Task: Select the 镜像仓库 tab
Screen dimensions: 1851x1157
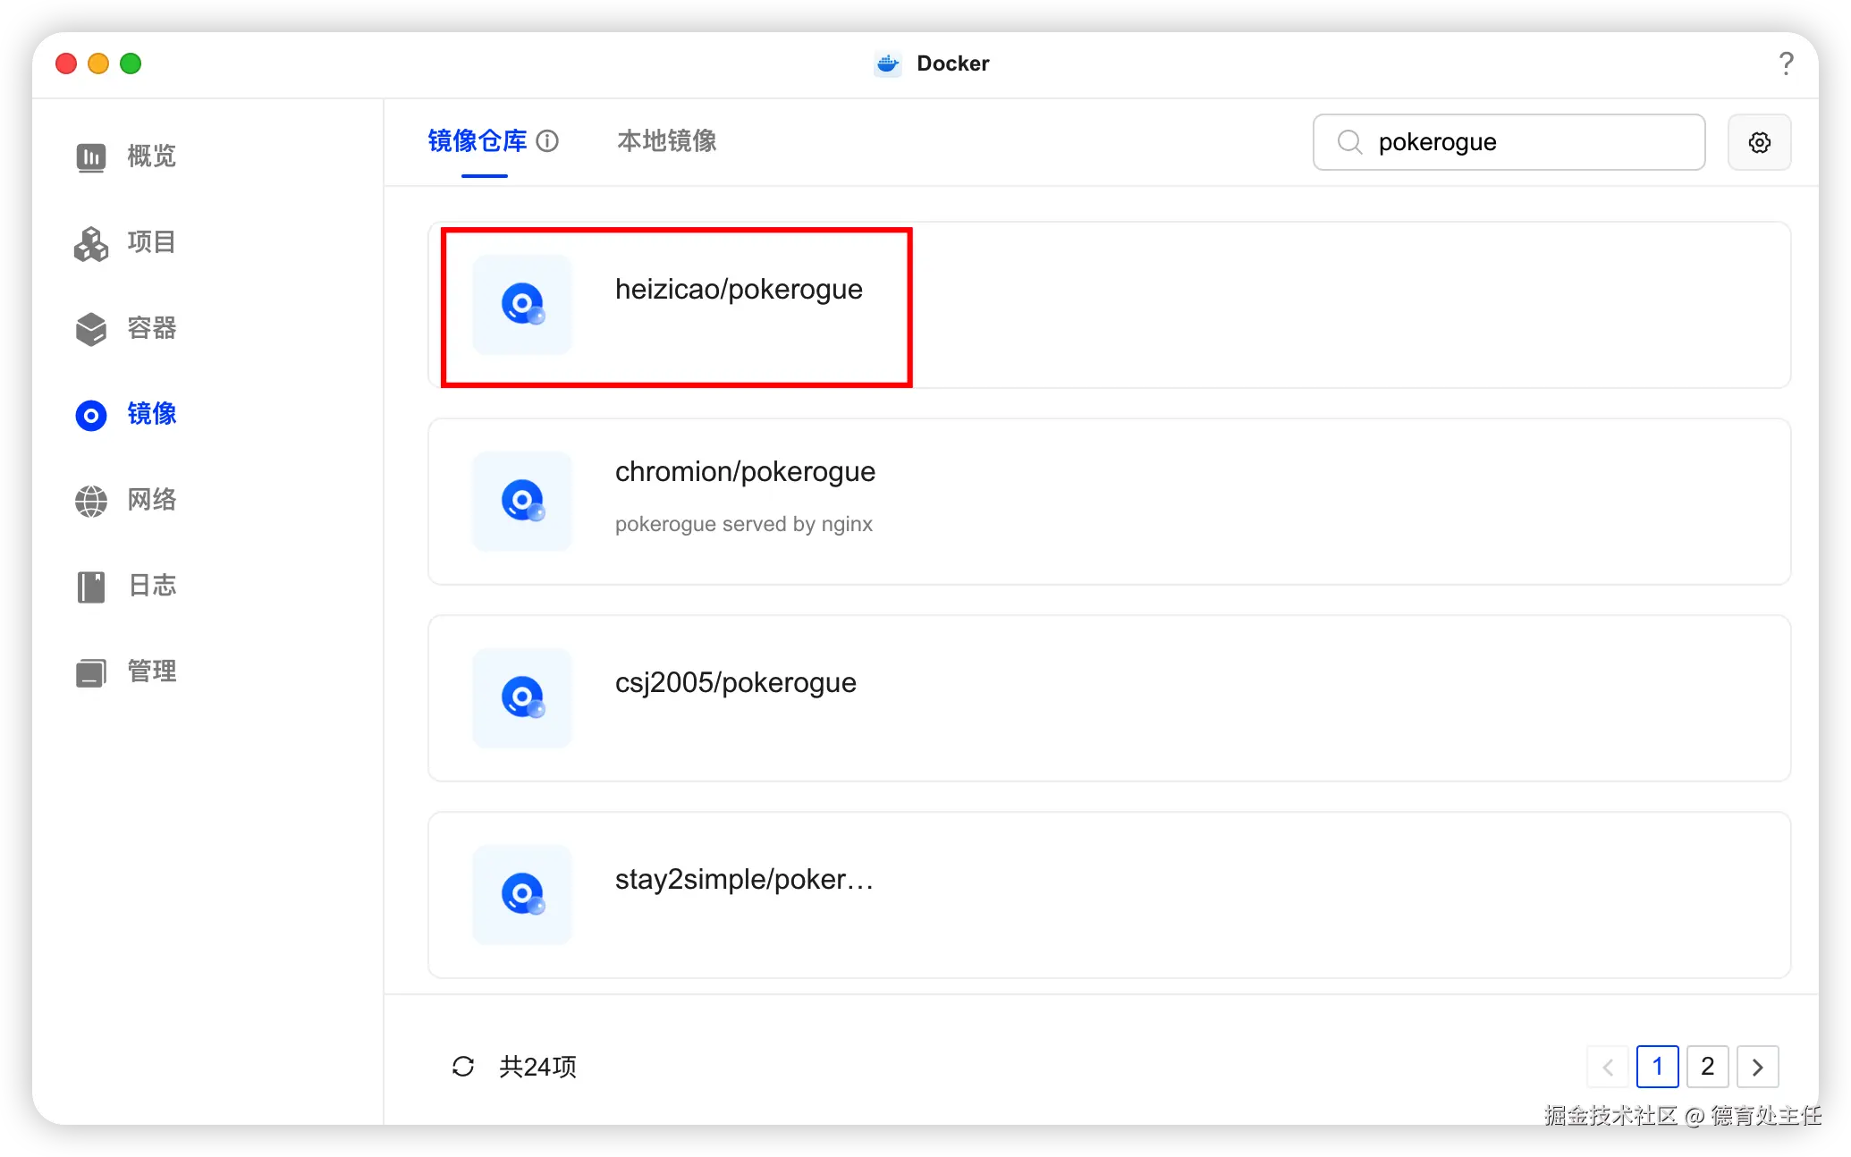Action: (x=478, y=141)
